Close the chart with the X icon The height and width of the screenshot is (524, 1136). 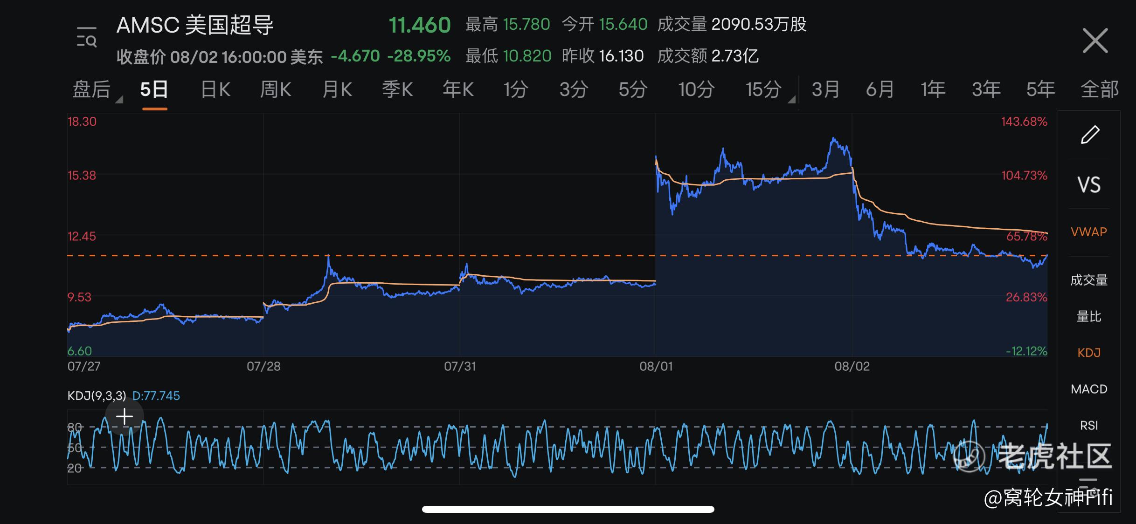(x=1095, y=41)
